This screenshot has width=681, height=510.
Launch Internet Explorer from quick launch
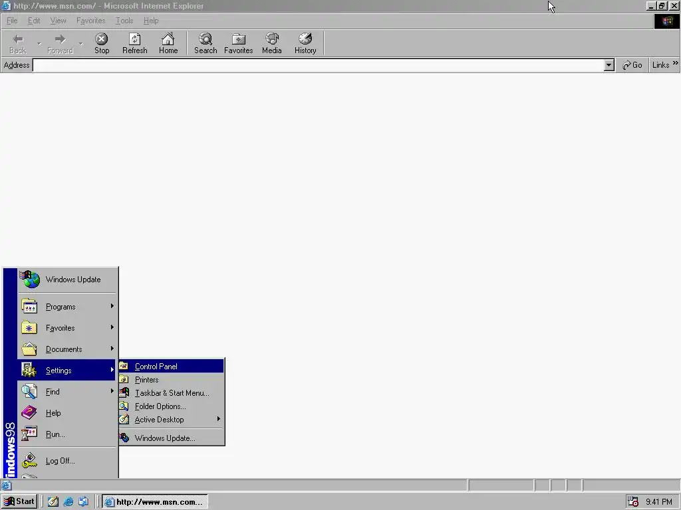68,502
